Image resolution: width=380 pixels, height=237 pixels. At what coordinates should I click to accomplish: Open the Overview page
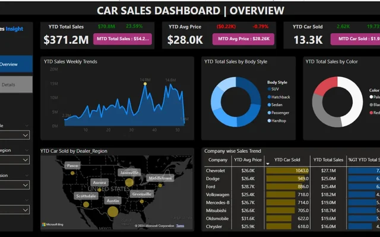click(x=16, y=64)
